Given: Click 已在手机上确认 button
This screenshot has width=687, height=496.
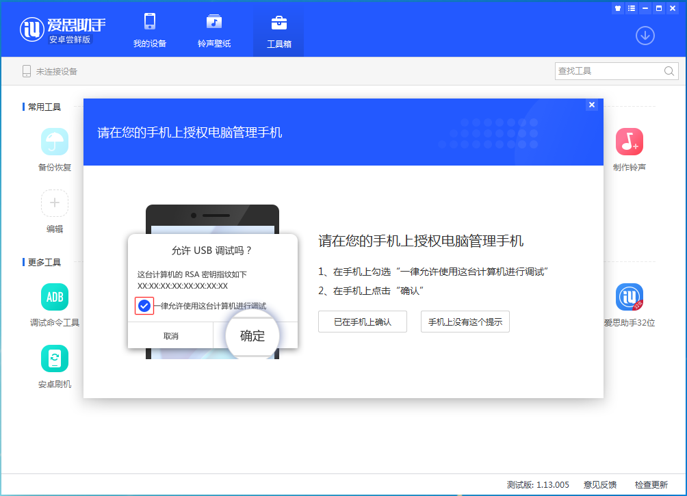Looking at the screenshot, I should coord(362,322).
